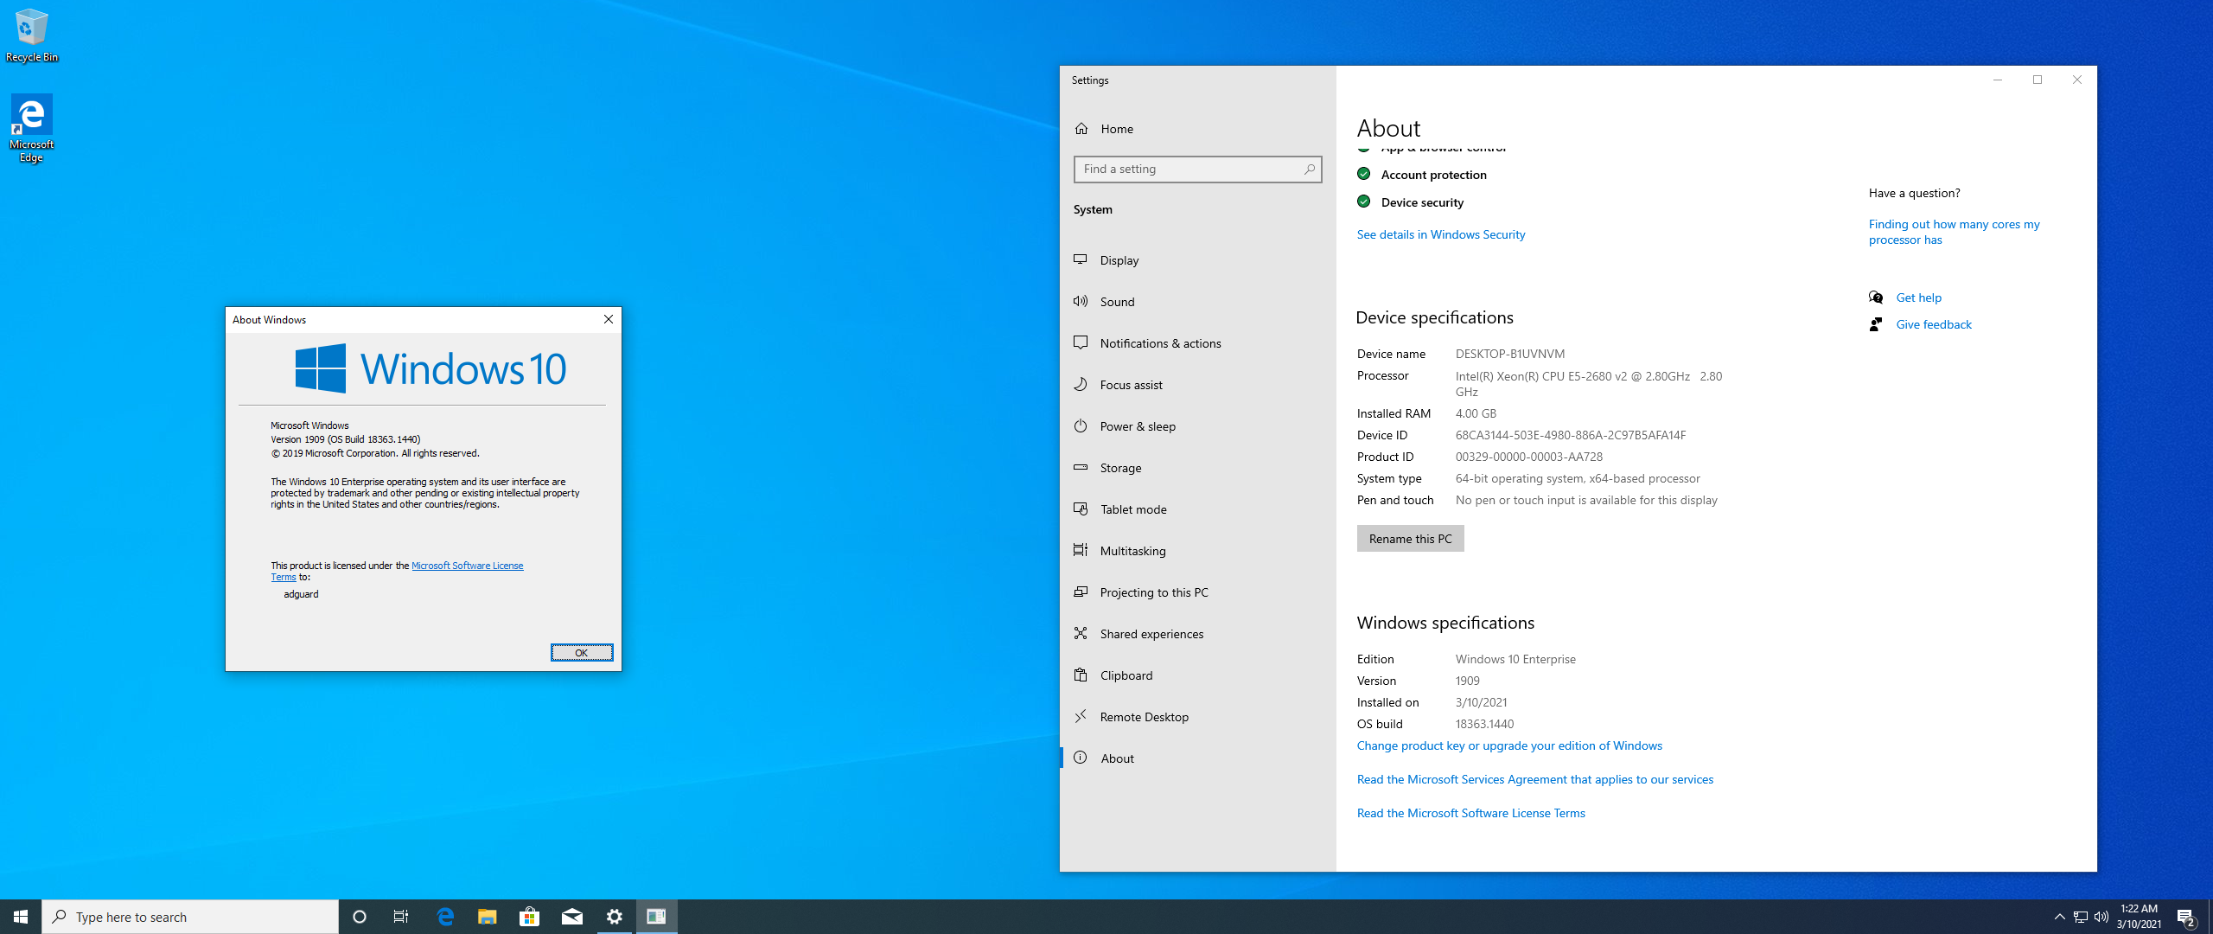Show hidden system tray icons chevron
The width and height of the screenshot is (2213, 934).
point(2059,917)
